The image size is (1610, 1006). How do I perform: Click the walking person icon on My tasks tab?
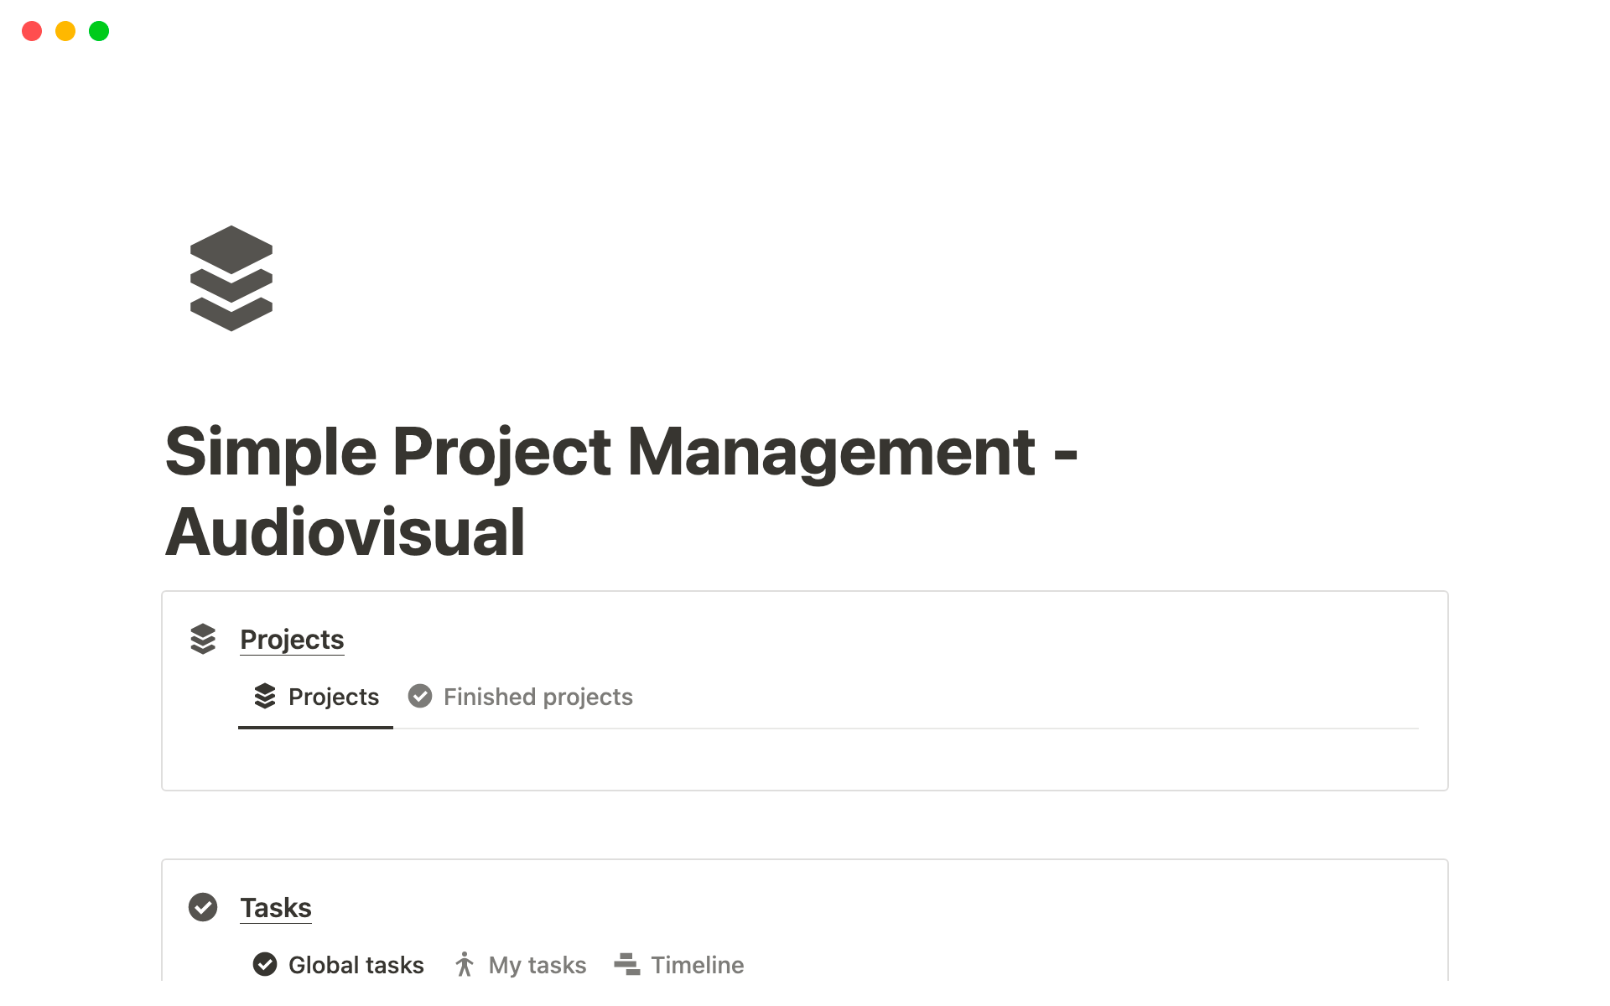(465, 964)
